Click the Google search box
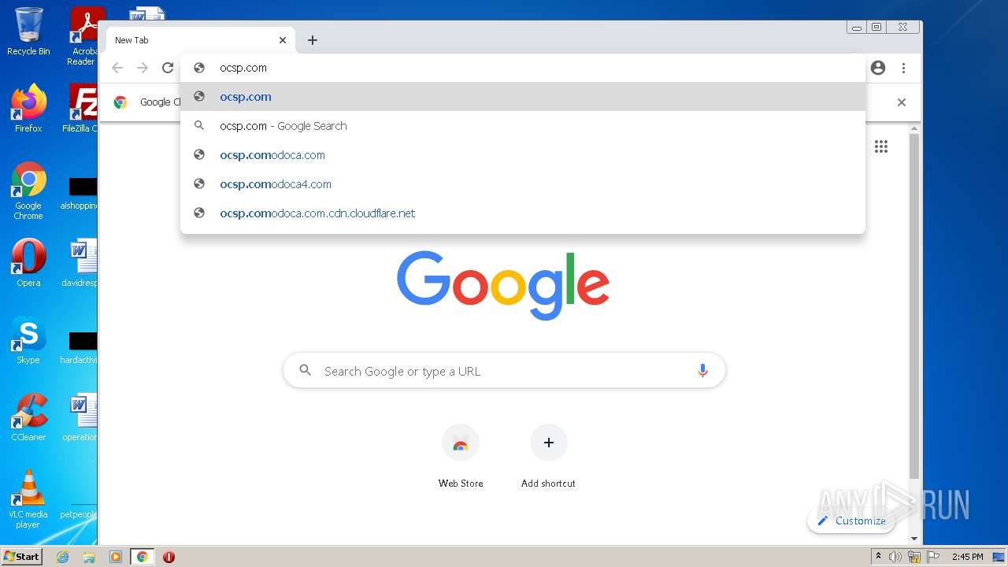The image size is (1008, 567). coord(504,371)
